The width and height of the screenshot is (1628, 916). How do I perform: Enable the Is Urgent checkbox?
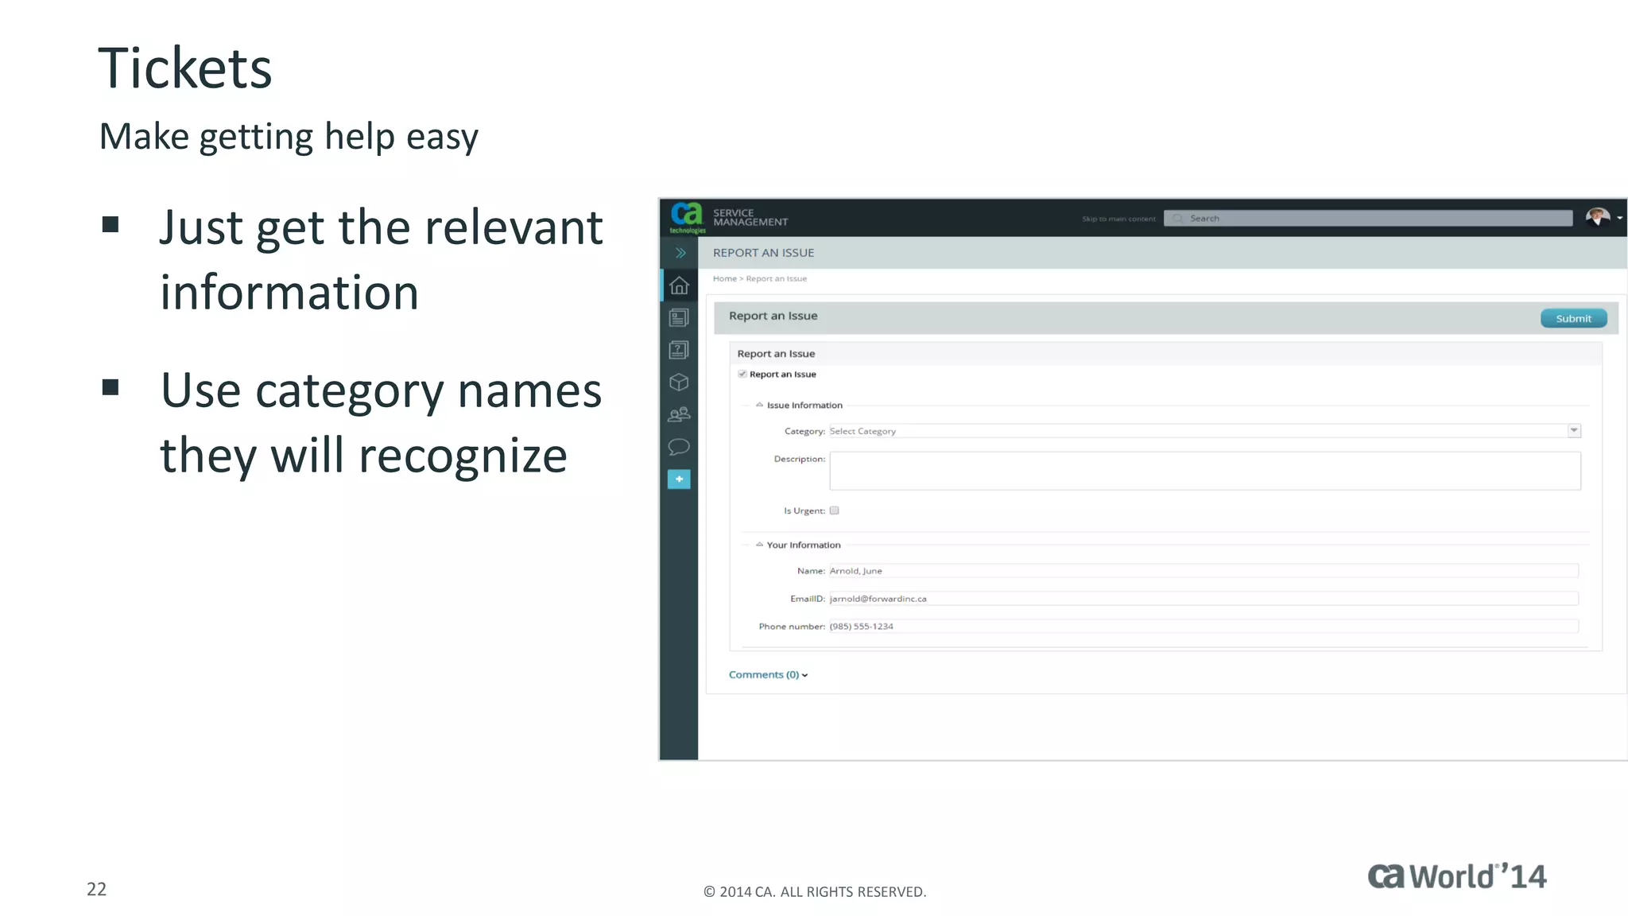834,510
